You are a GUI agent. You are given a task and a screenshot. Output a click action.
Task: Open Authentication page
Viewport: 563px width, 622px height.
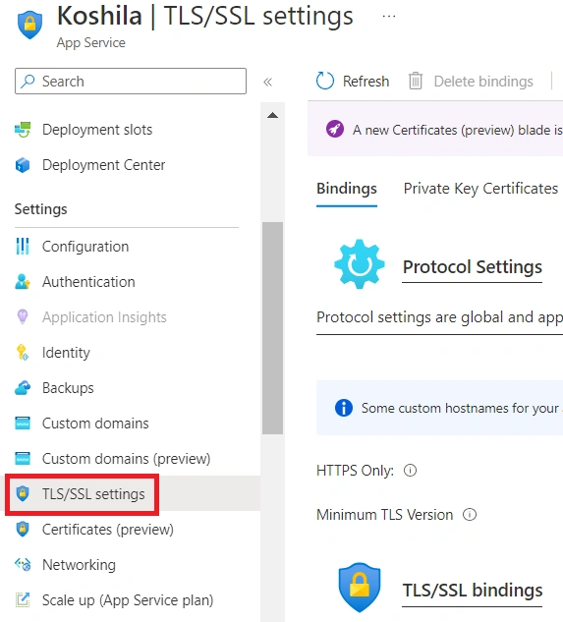point(88,282)
